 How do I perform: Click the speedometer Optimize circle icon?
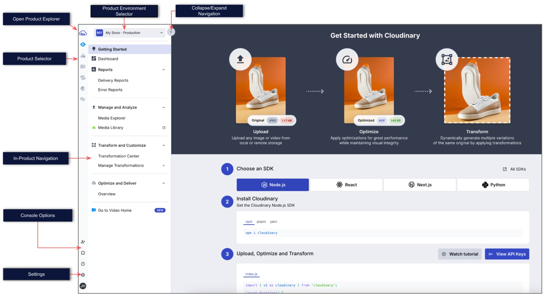click(347, 59)
